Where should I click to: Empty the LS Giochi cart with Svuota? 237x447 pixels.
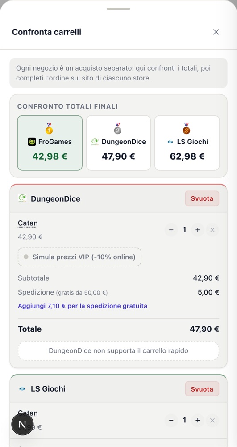click(x=202, y=389)
